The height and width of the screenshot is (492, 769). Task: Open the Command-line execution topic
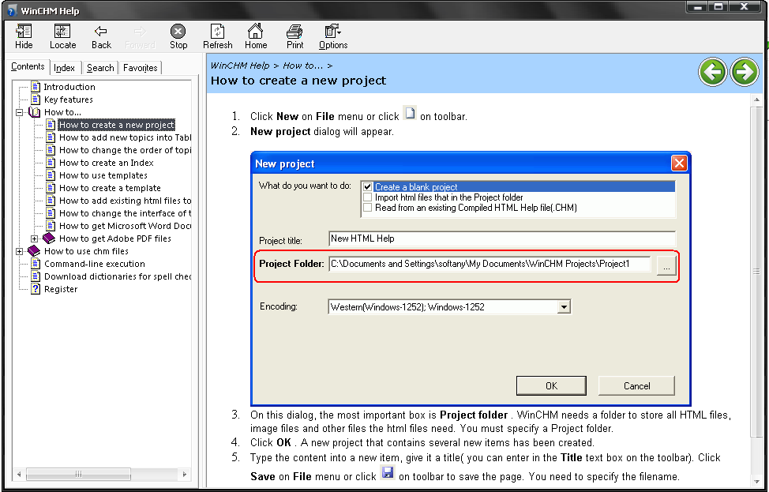[x=95, y=264]
